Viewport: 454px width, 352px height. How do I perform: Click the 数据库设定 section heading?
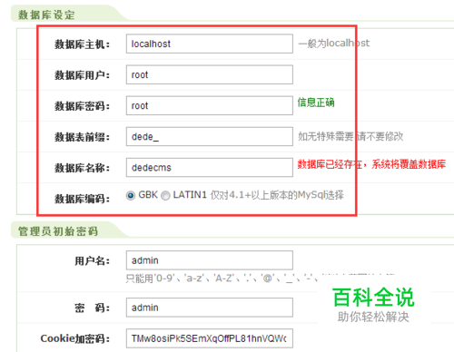(46, 15)
